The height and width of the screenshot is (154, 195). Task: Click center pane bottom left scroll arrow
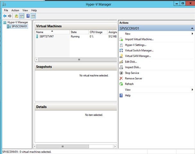pyautogui.click(x=35, y=146)
